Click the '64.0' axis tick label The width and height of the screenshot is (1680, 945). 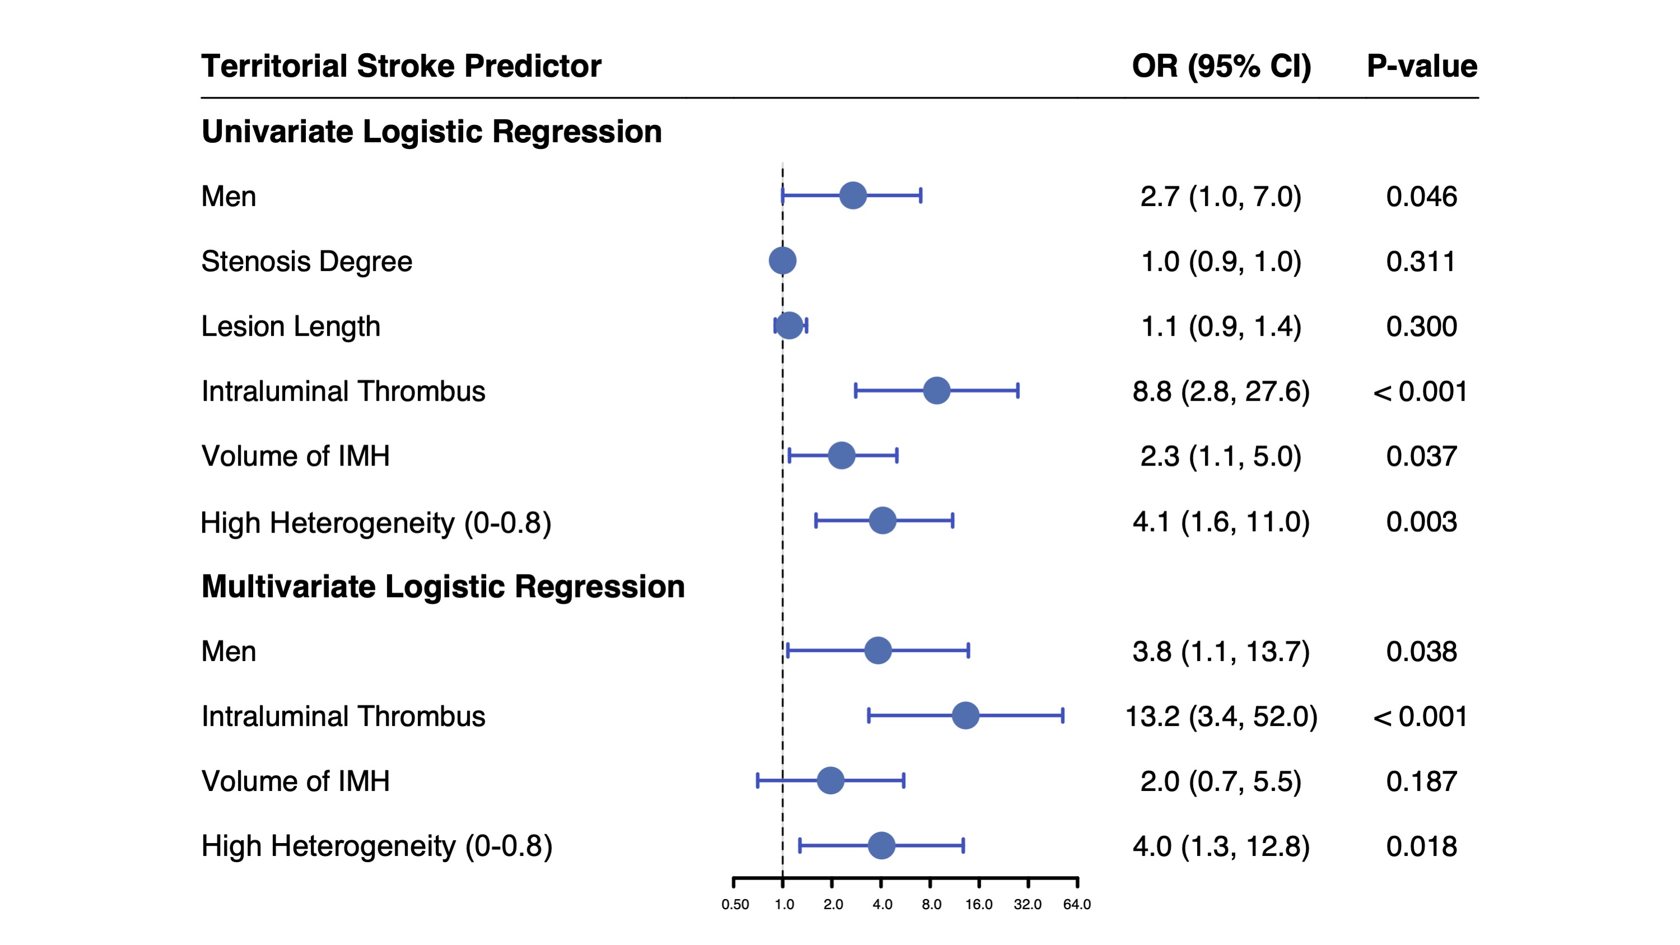1077,905
